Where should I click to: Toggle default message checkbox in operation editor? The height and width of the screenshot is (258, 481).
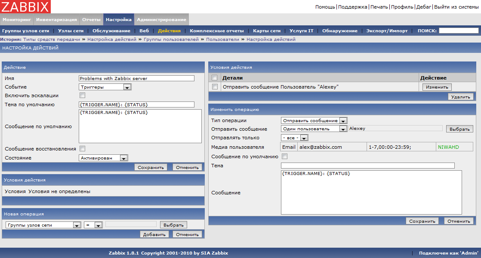click(x=285, y=156)
